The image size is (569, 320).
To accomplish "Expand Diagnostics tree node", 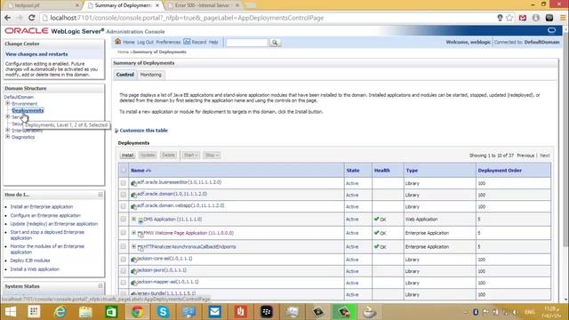I will [x=8, y=137].
